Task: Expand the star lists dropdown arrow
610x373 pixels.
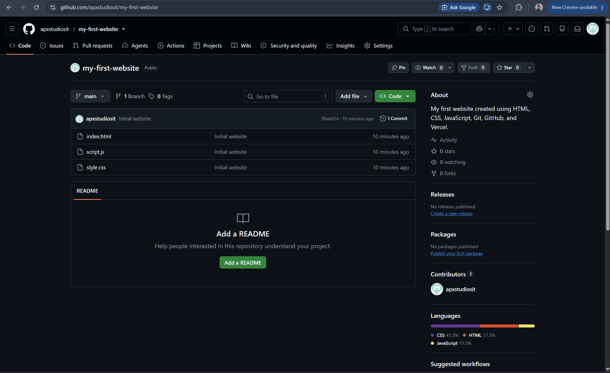Action: click(530, 68)
